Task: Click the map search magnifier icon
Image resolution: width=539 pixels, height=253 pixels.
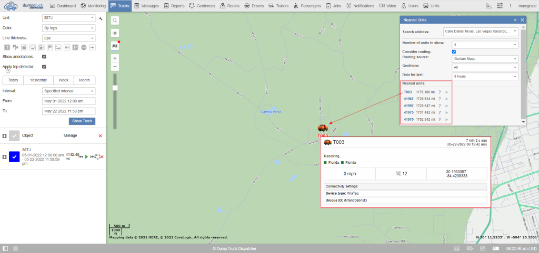Action: point(115,20)
